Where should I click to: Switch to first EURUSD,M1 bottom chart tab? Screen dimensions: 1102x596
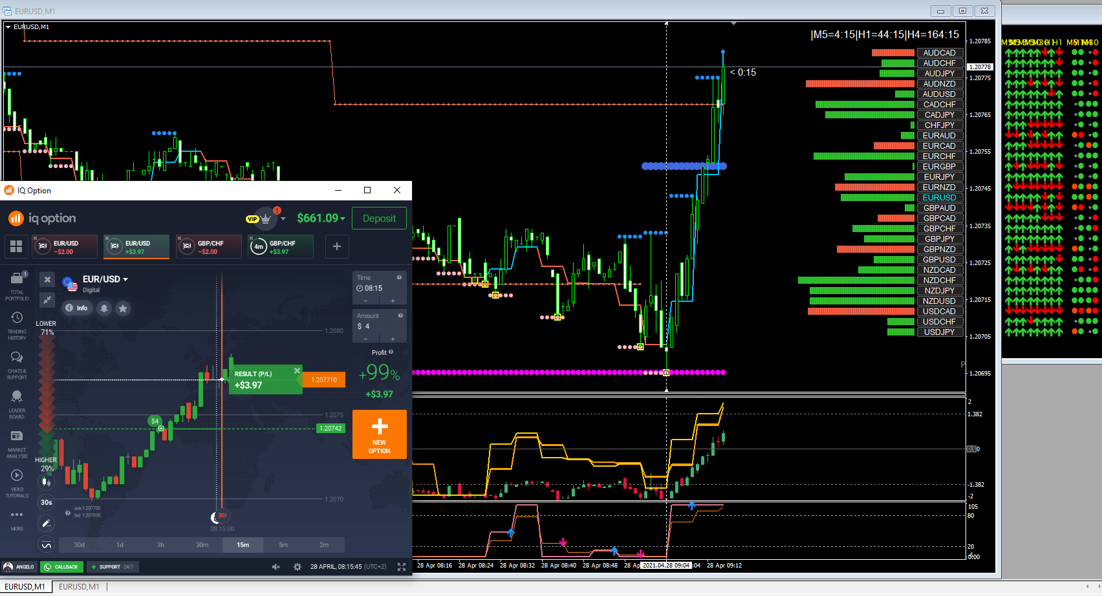point(26,587)
